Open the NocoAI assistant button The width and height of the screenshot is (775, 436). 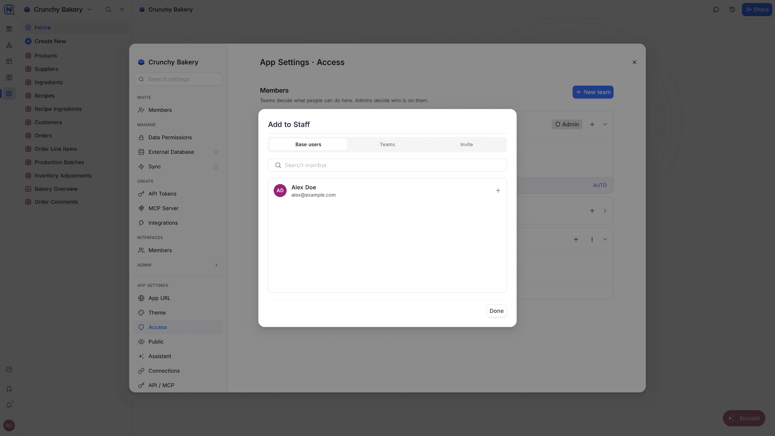coord(744,418)
